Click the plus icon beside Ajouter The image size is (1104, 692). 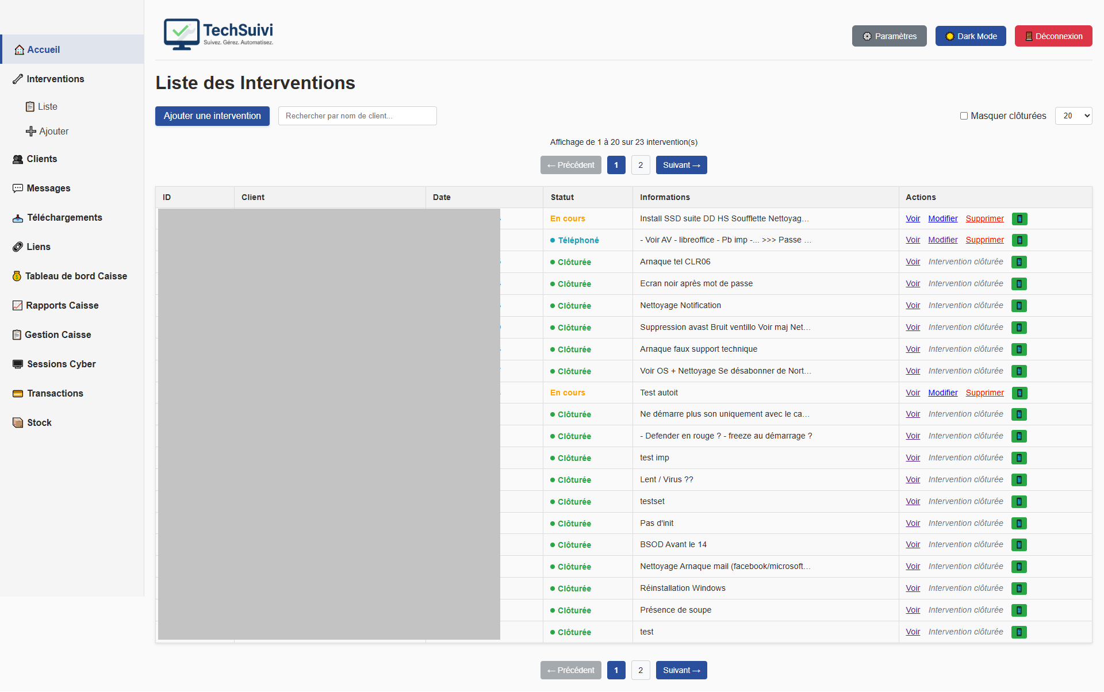click(30, 132)
